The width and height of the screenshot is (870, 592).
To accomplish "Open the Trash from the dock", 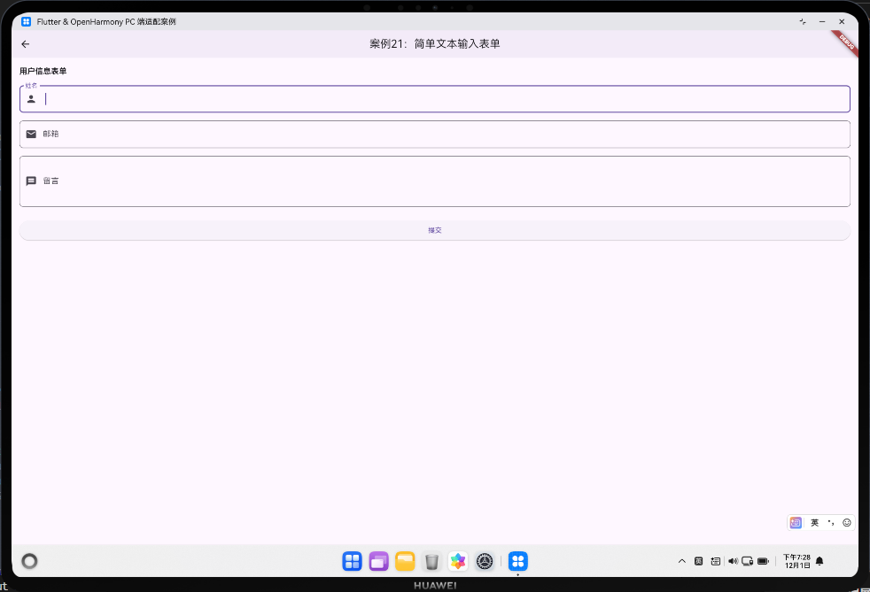I will coord(431,561).
